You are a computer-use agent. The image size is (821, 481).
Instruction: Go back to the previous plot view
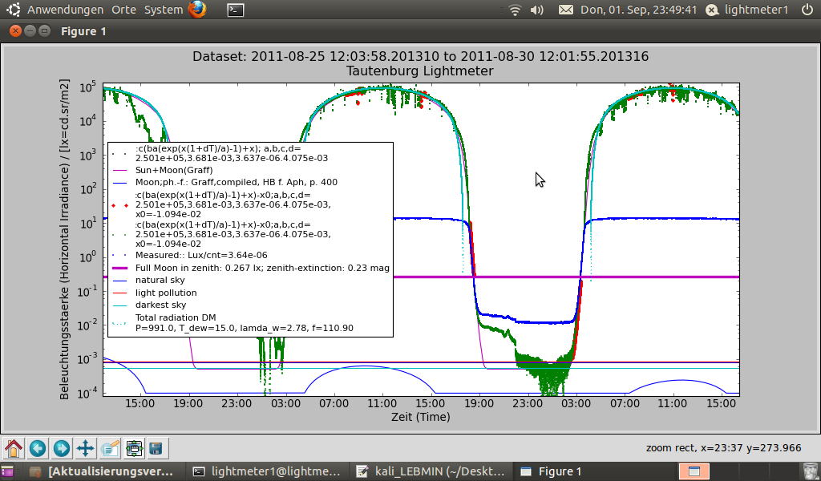pos(38,449)
